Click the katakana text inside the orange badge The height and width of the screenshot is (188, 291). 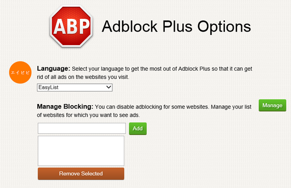tap(20, 73)
